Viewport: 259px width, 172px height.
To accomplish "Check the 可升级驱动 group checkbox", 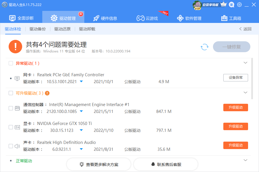I will pyautogui.click(x=11, y=93).
